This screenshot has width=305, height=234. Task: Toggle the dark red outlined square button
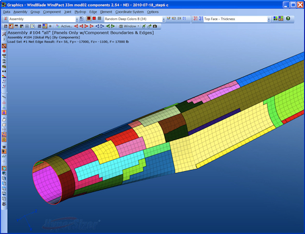88,18
